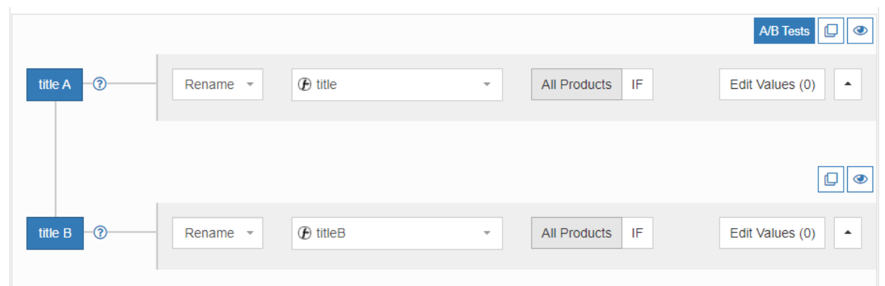Click the copy icon above the title B row

coord(831,179)
